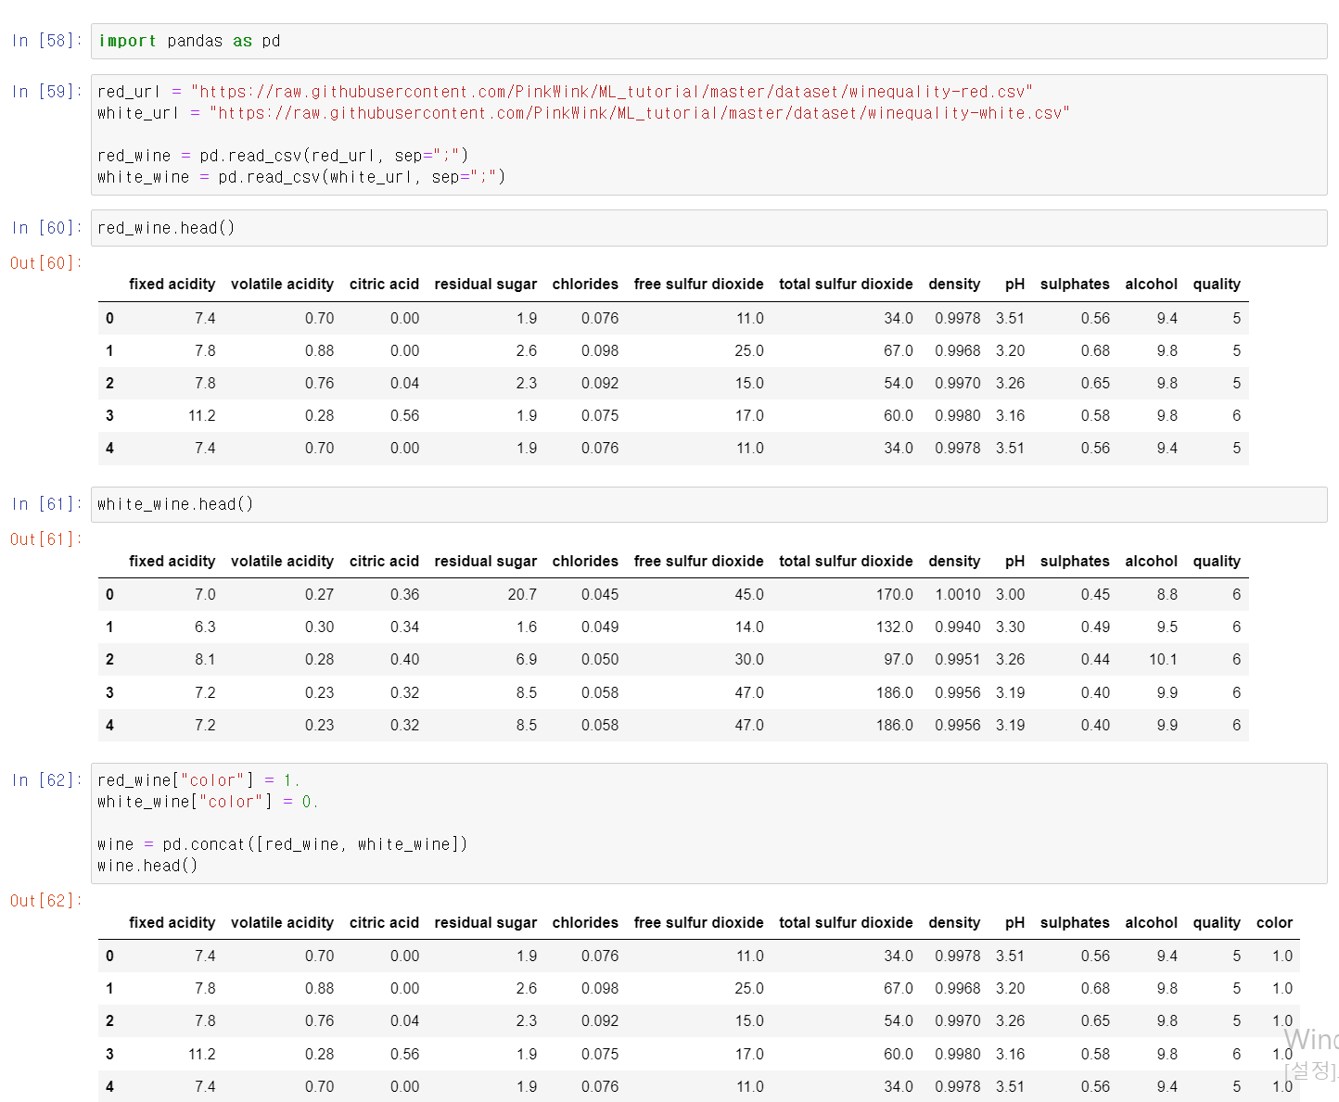
Task: Click row index 0 in Out[61] table
Action: pyautogui.click(x=109, y=594)
